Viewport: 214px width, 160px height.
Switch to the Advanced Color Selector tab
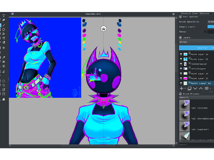click(195, 13)
